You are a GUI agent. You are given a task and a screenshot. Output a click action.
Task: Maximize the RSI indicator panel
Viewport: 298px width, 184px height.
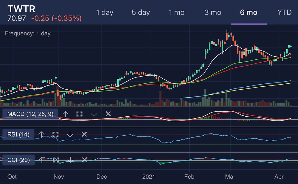(x=55, y=134)
